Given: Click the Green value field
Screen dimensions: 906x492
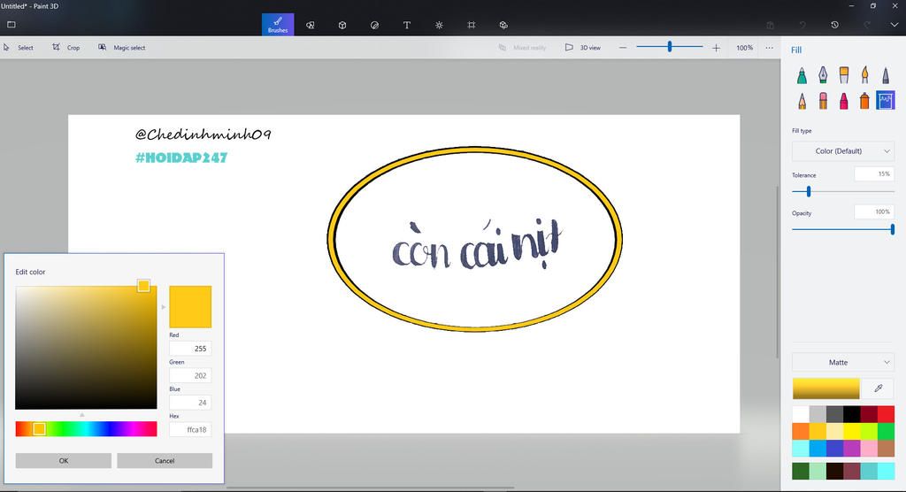Looking at the screenshot, I should coord(190,376).
